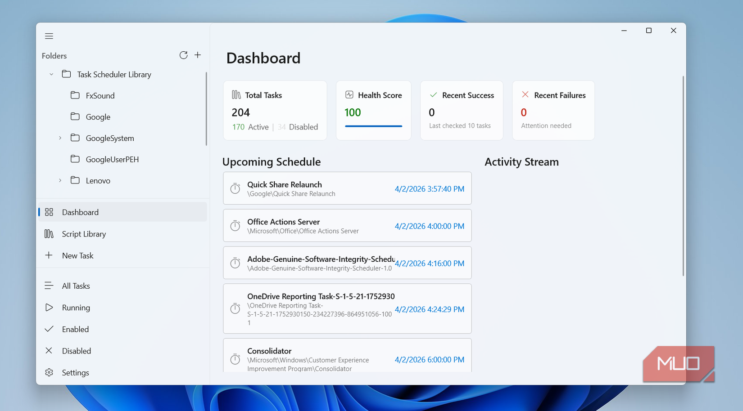Click the Health Score progress bar
Viewport: 743px width, 411px height.
(373, 126)
